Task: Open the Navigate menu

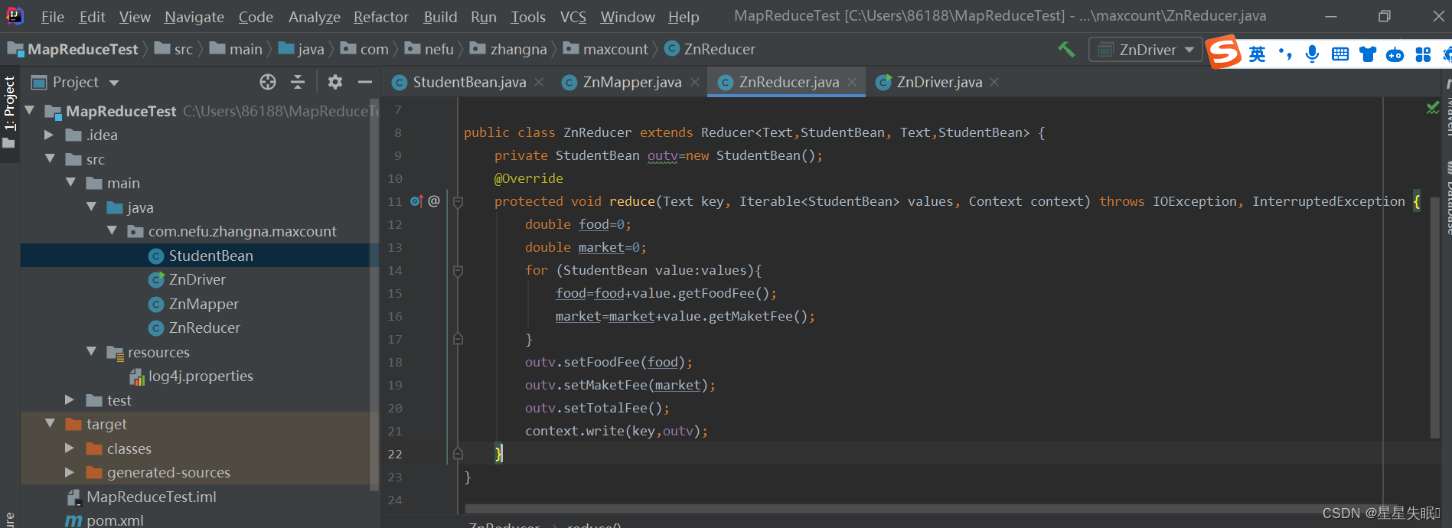Action: coord(194,17)
